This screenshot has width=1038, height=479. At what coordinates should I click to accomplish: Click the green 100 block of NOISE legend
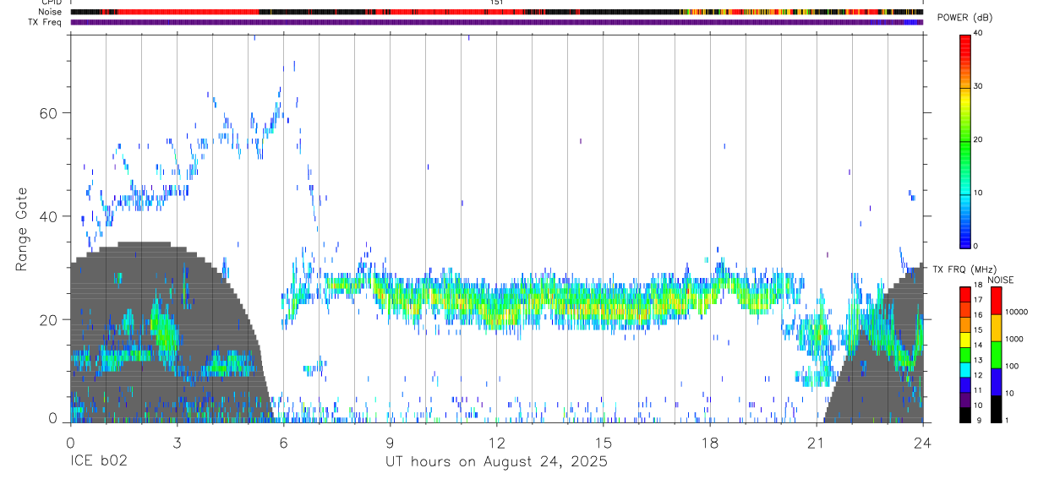[x=995, y=355]
